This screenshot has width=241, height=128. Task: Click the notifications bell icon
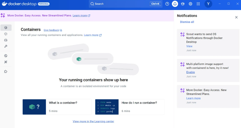click(175, 4)
